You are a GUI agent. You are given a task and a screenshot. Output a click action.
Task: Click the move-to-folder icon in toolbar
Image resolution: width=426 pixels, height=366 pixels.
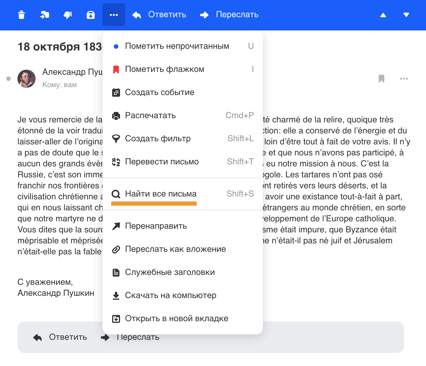(45, 15)
